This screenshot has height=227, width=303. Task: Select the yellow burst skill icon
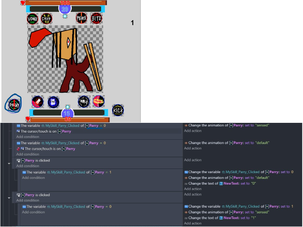[x=99, y=101]
